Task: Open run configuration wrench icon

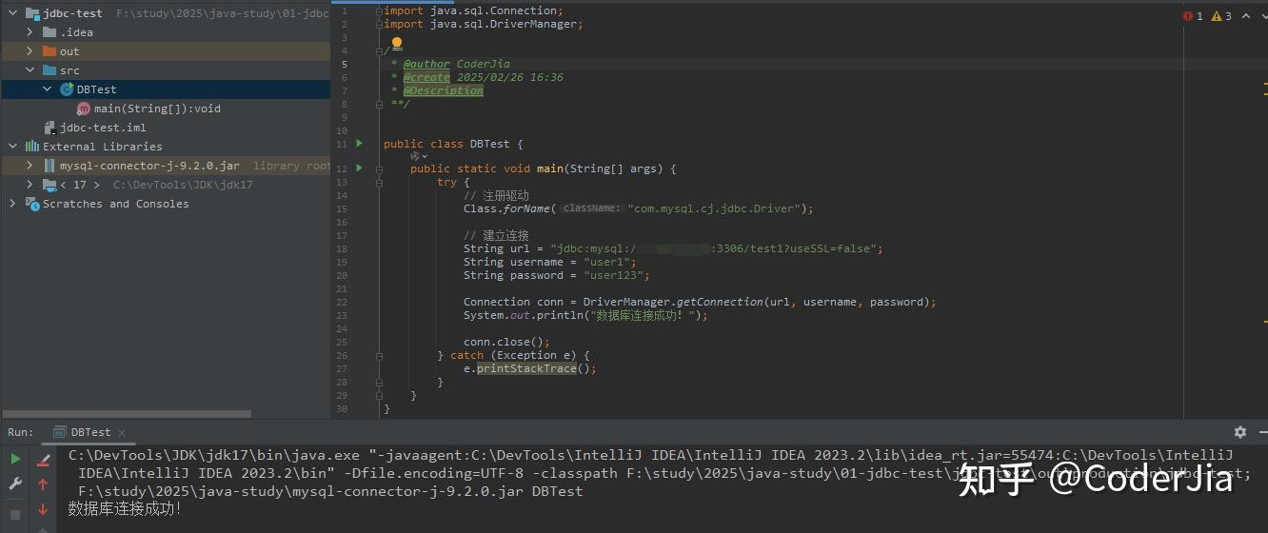Action: tap(15, 484)
